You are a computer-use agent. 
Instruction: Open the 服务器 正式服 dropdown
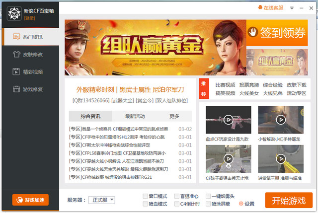(102, 200)
